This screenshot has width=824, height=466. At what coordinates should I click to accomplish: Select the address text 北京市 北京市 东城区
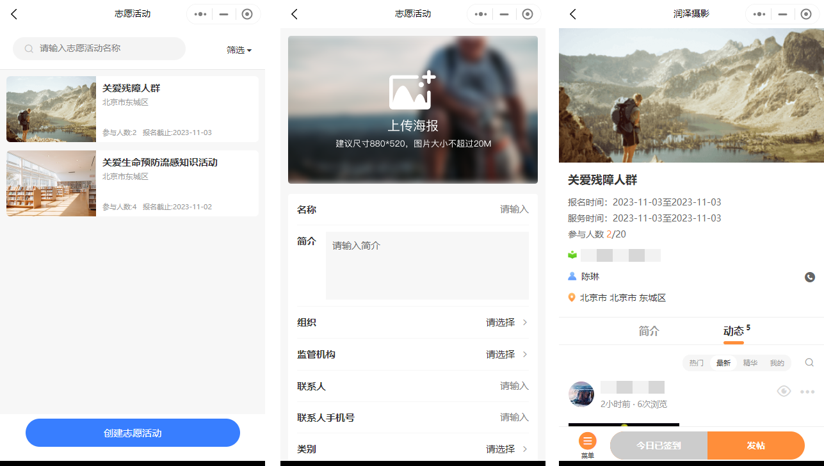pyautogui.click(x=623, y=298)
